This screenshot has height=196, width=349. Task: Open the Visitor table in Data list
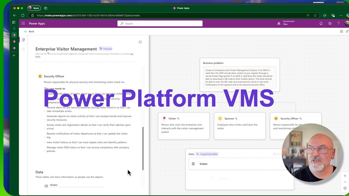point(54,185)
